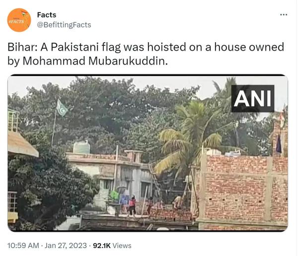Click the person in red on the roof
This screenshot has height=256, width=298.
tap(132, 206)
